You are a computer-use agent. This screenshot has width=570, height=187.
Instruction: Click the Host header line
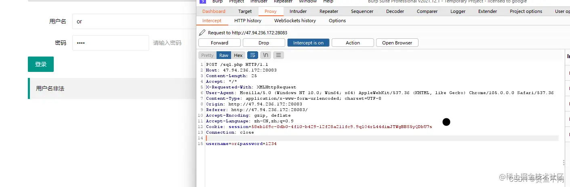[241, 70]
